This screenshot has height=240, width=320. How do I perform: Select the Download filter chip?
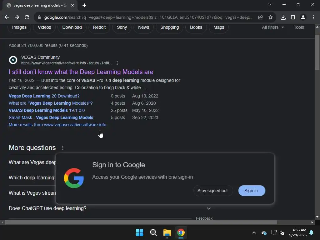(x=72, y=27)
